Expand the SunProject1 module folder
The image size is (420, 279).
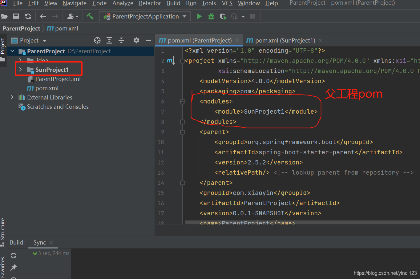tap(20, 70)
